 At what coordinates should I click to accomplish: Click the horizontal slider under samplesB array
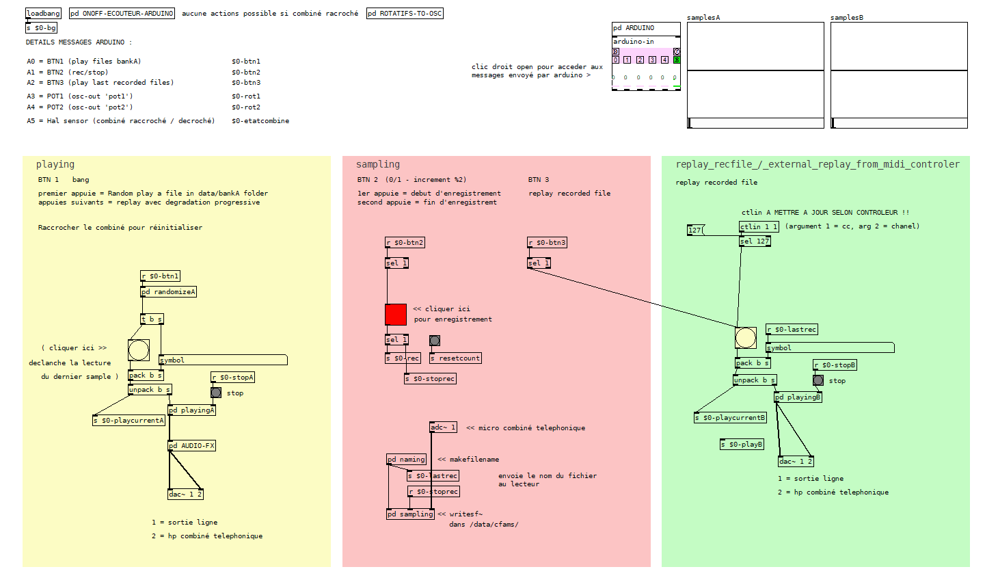899,123
